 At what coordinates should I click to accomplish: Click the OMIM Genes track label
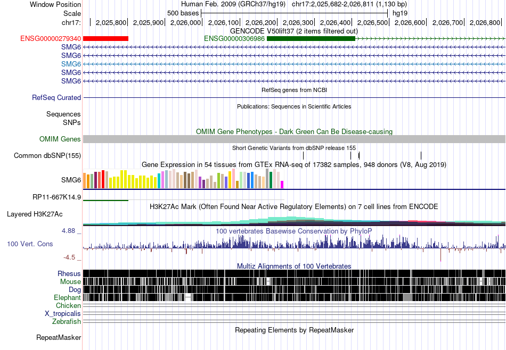point(60,139)
